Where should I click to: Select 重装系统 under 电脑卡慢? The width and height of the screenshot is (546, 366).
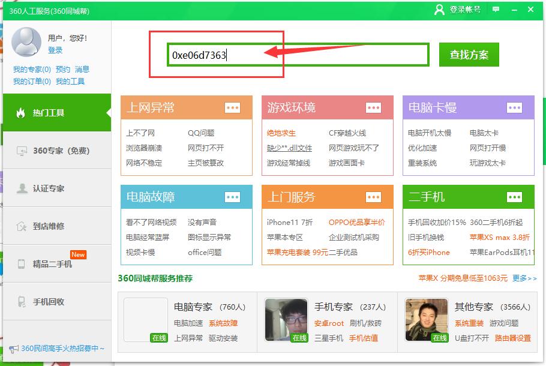422,163
